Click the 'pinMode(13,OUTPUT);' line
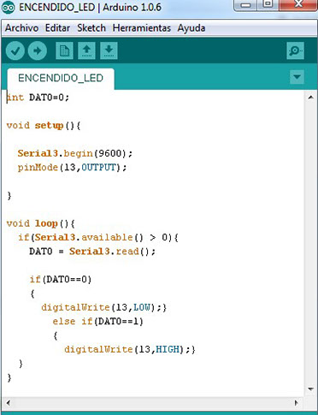318x415 pixels. point(73,167)
